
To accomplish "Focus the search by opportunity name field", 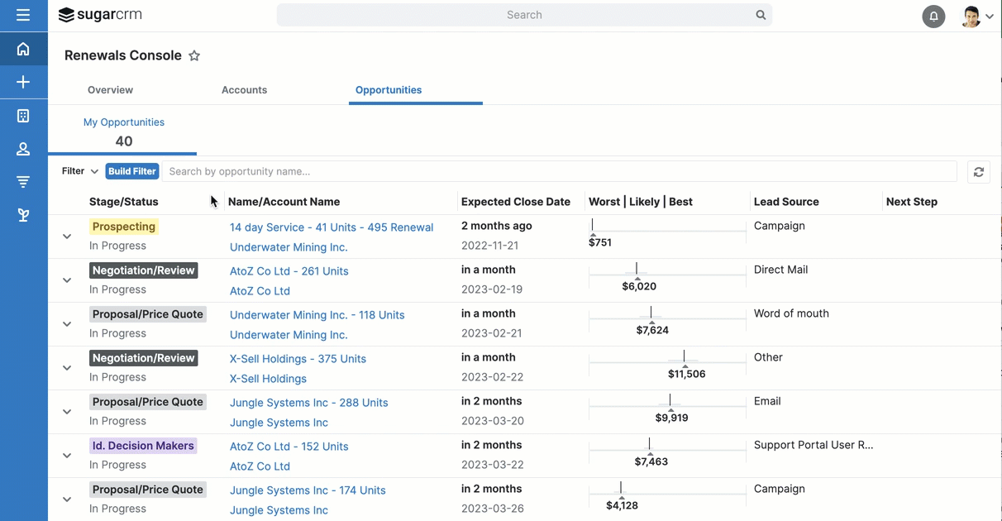I will point(559,171).
